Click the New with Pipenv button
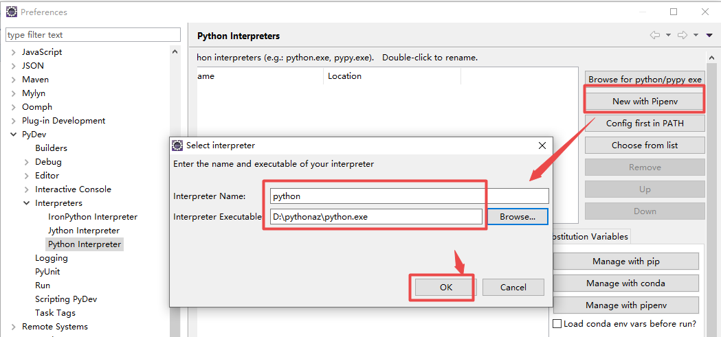The height and width of the screenshot is (337, 721). pyautogui.click(x=645, y=102)
